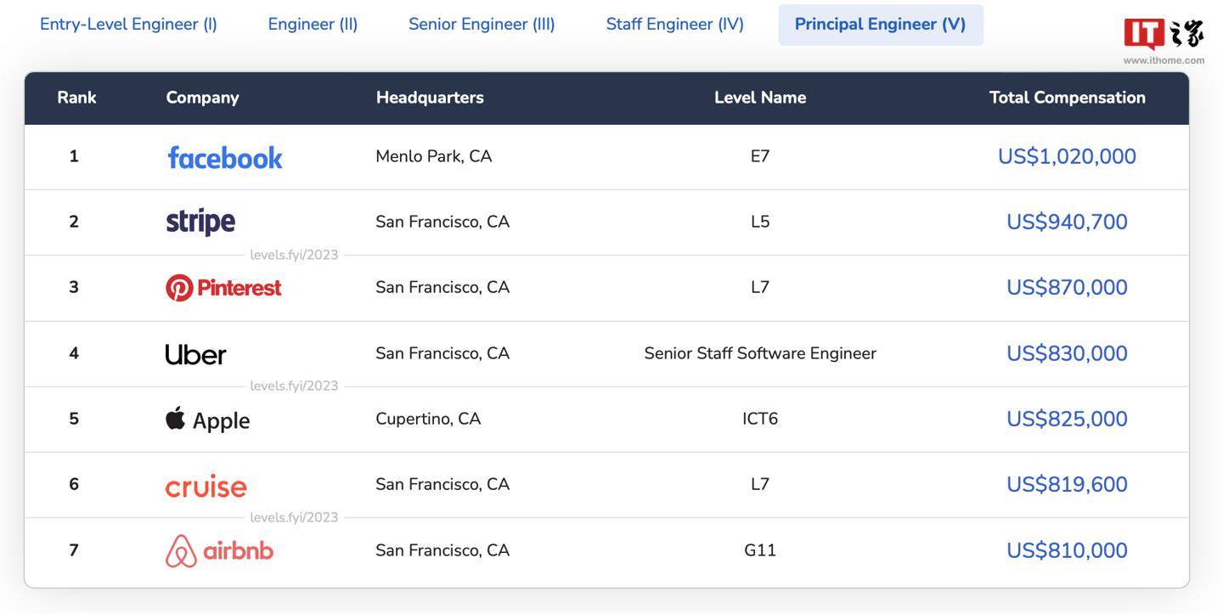
Task: Open the Engineer (II) tab
Action: (313, 24)
